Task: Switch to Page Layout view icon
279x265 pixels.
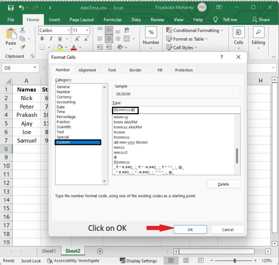Action: pos(186,261)
